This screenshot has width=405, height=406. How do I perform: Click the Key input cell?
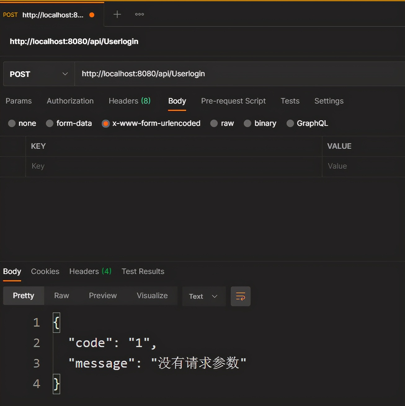(x=174, y=166)
